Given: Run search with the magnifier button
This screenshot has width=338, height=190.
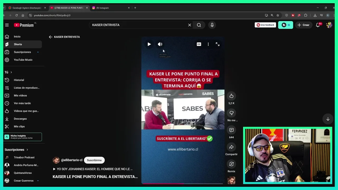Looking at the screenshot, I should pyautogui.click(x=199, y=25).
